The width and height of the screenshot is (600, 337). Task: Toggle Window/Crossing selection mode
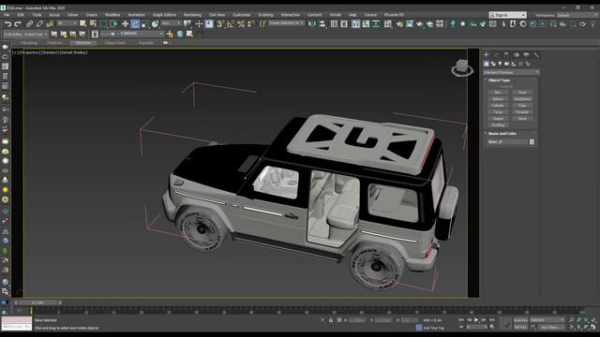click(x=113, y=24)
